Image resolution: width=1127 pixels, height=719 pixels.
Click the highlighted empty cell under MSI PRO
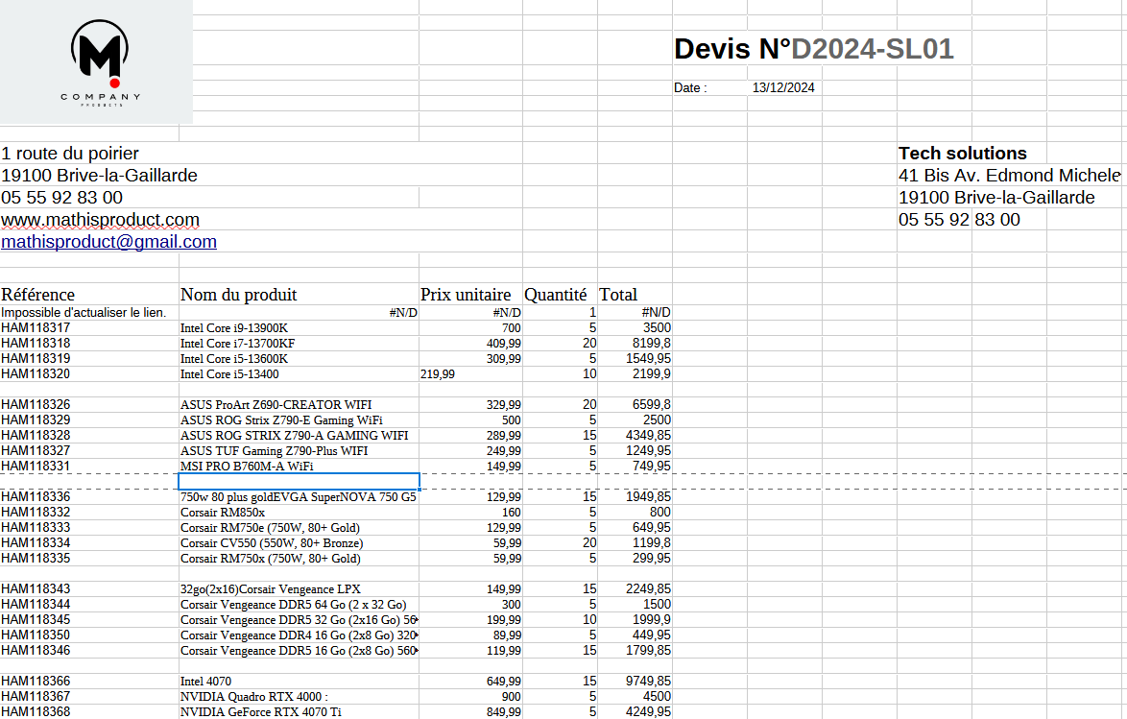tap(300, 481)
